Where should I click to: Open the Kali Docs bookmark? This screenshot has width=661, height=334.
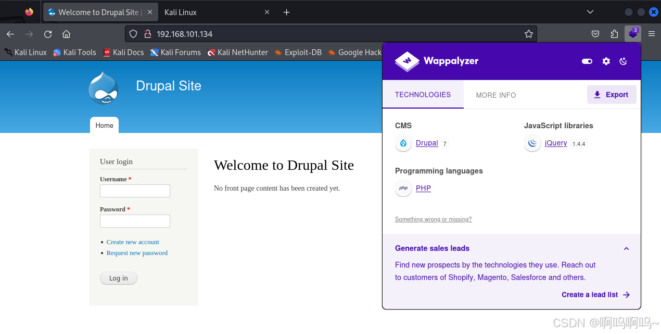(x=123, y=52)
